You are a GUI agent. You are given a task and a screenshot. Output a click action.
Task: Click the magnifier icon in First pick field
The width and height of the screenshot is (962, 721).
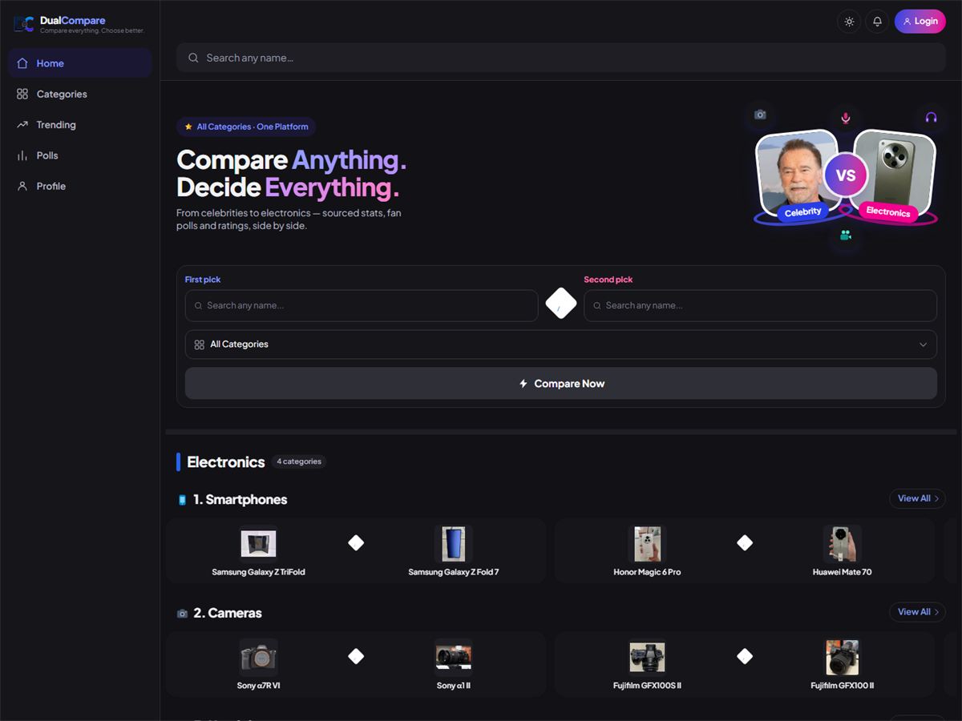(198, 306)
